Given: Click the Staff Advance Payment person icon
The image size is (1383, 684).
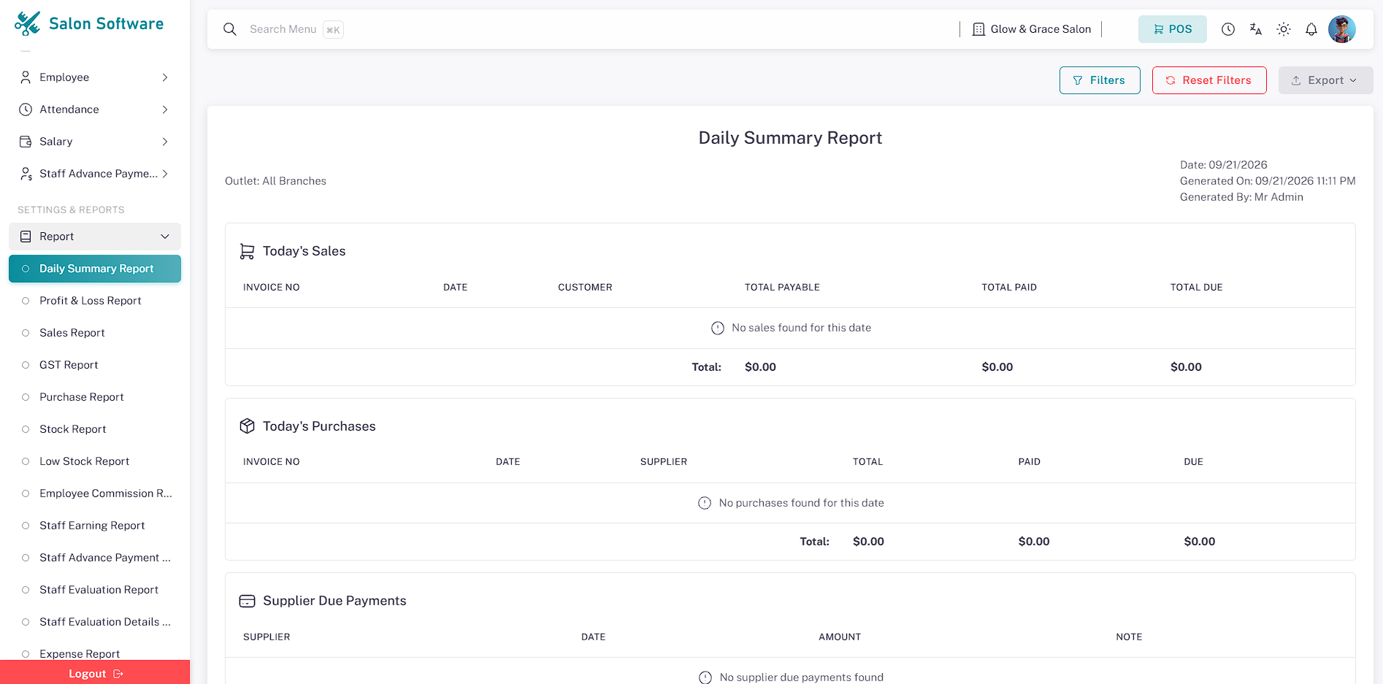Looking at the screenshot, I should (x=26, y=174).
